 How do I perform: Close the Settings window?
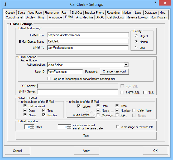165,3
